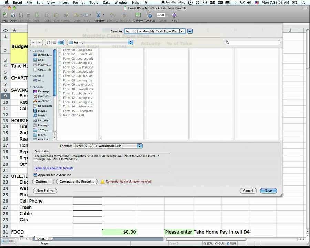Screen dimensions: 310x248
Task: Click the Options... button
Action: (43, 182)
